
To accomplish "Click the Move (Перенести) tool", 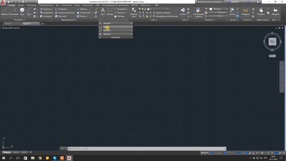I will [46, 9].
